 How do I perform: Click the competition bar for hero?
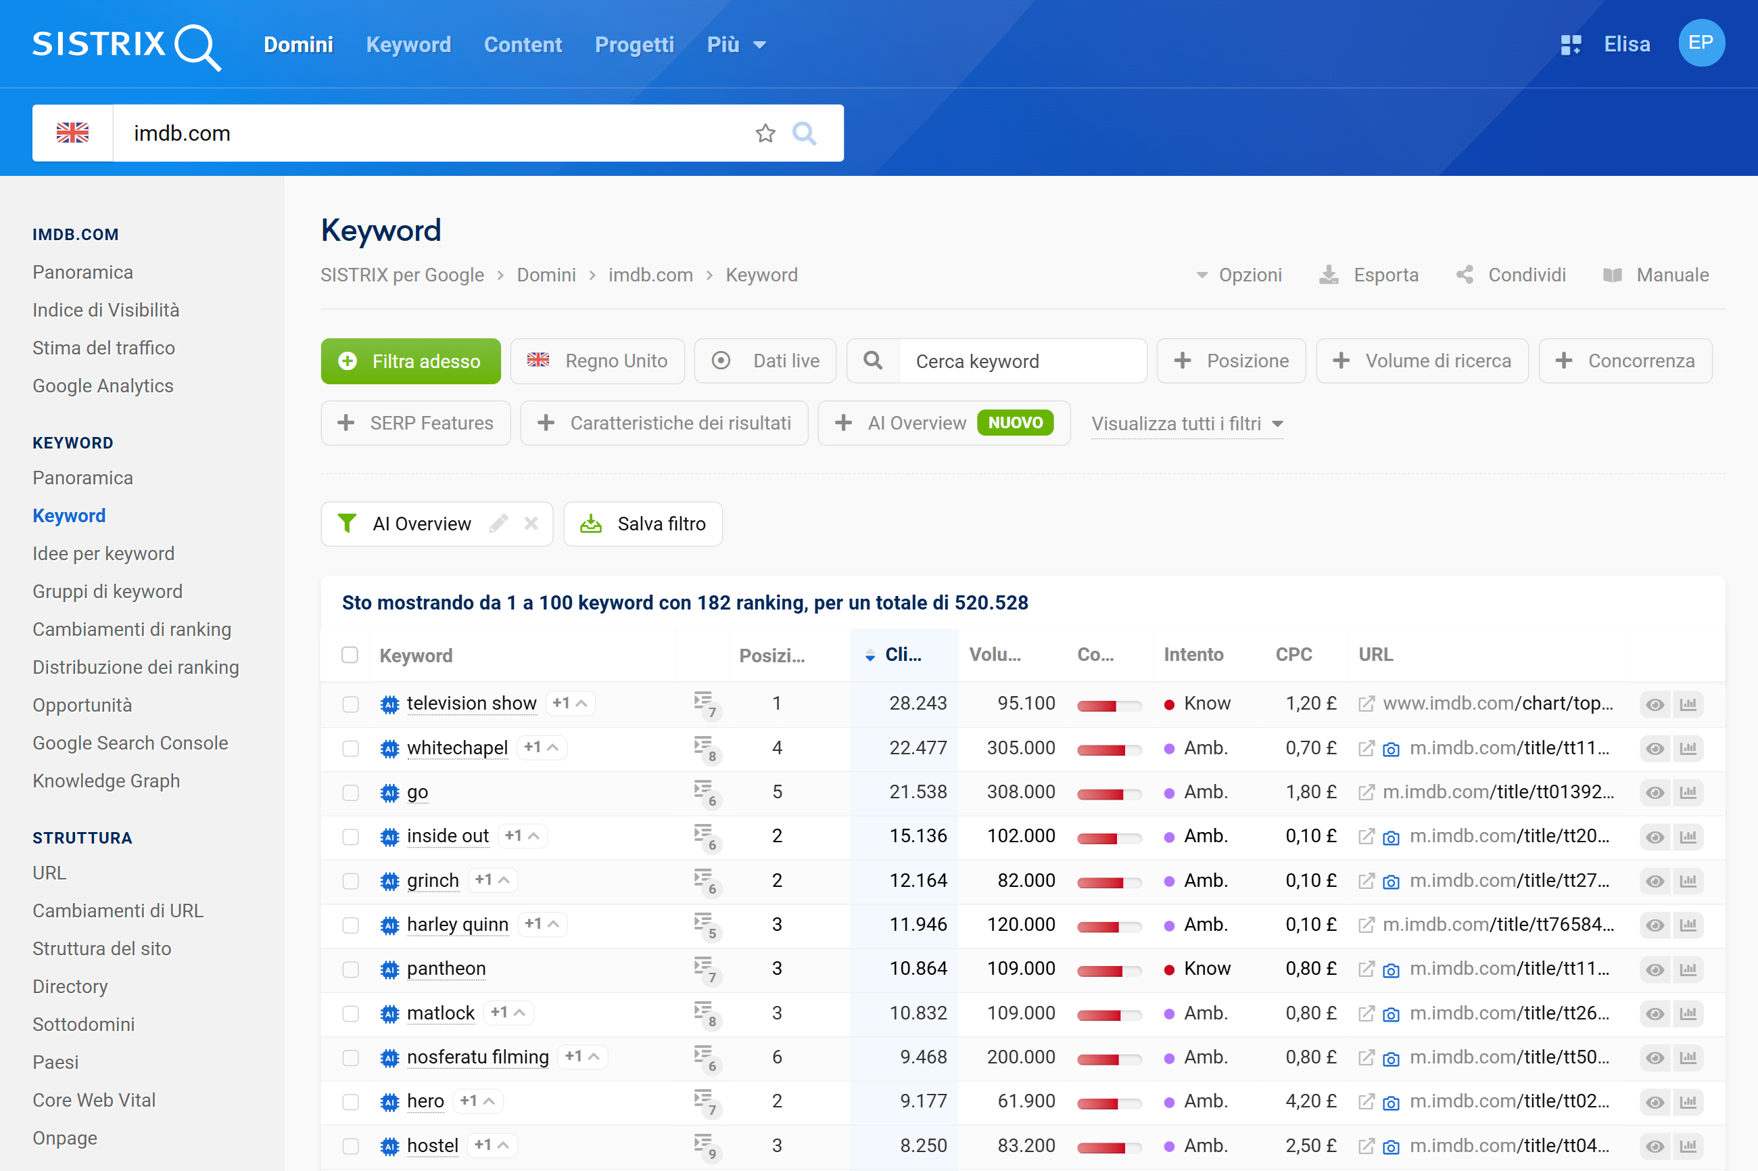point(1108,1103)
